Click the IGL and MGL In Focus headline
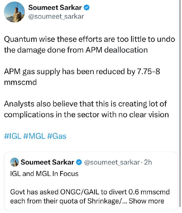Image resolution: width=182 pixels, height=213 pixels. point(44,174)
